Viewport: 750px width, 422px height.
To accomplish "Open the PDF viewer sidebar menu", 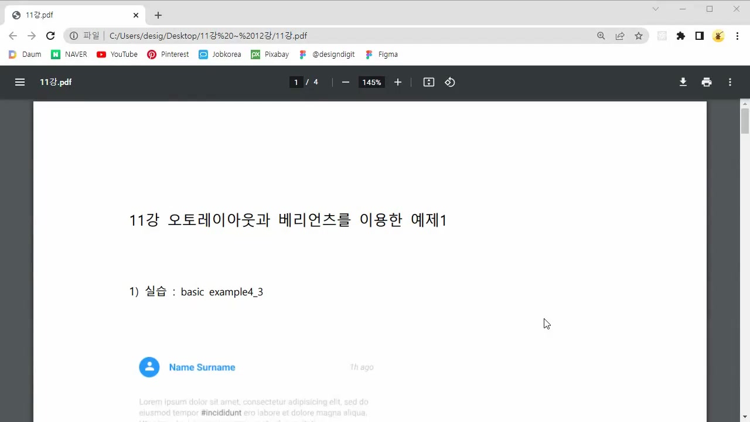I will pos(20,82).
